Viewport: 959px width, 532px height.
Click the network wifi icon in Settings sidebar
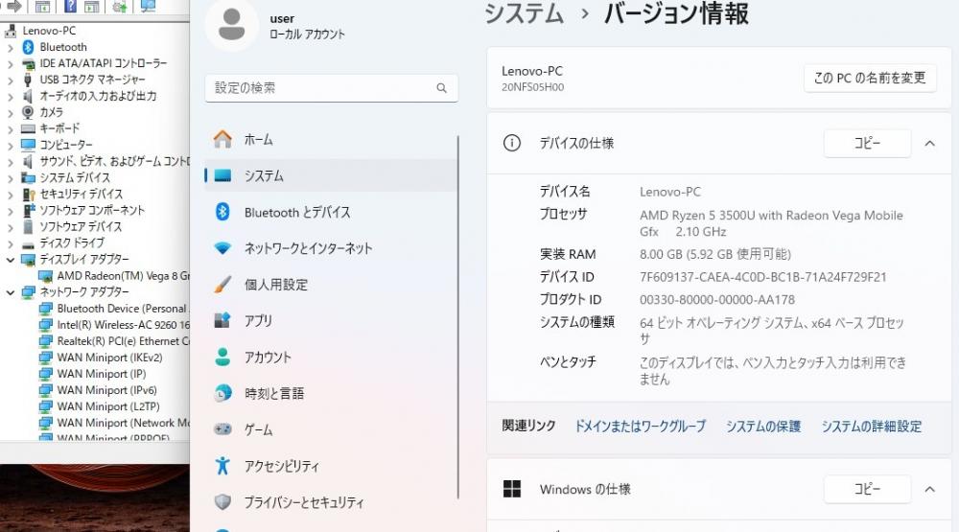click(x=222, y=248)
